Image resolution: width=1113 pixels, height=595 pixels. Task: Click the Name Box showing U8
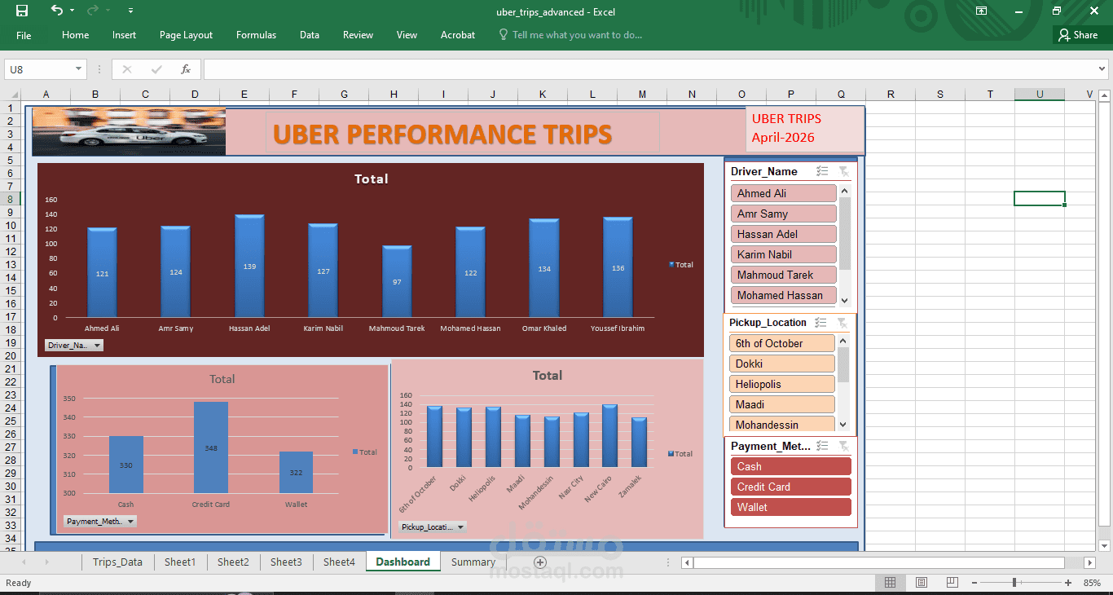click(38, 69)
